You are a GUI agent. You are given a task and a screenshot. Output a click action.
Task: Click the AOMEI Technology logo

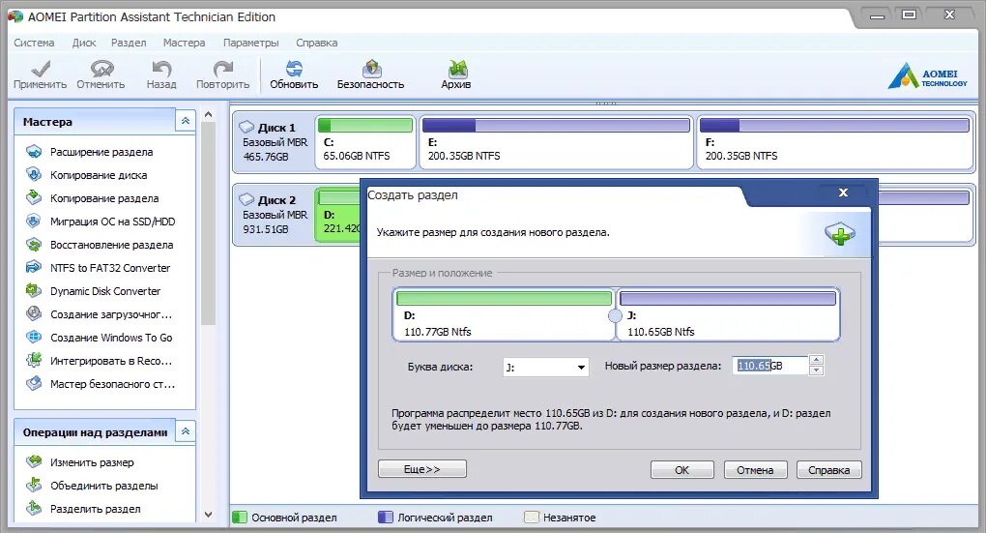928,75
